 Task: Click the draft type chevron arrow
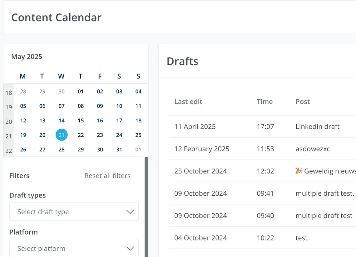[130, 212]
